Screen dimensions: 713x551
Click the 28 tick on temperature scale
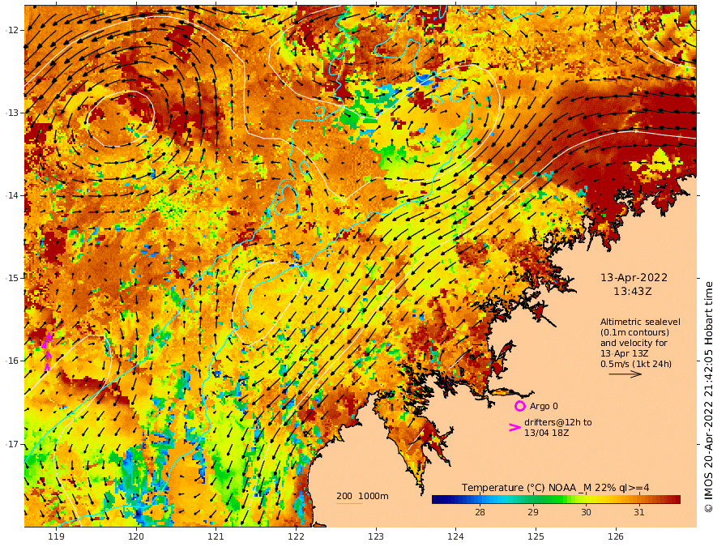click(x=480, y=512)
